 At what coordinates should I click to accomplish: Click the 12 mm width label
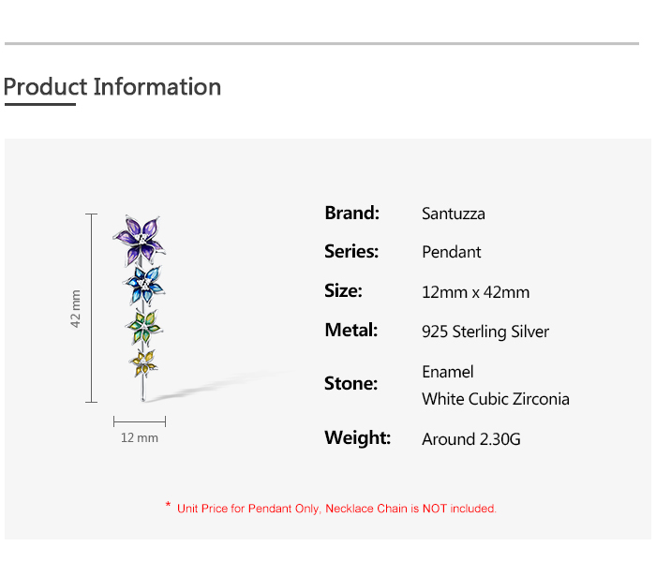point(140,437)
